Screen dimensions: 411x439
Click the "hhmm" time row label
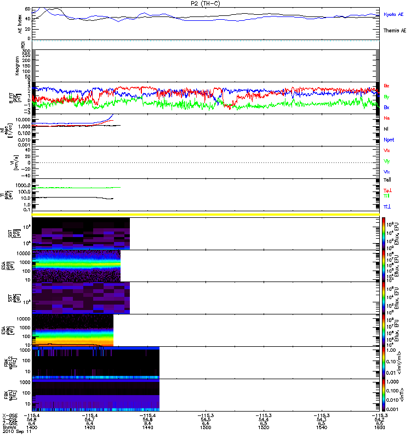[9, 427]
